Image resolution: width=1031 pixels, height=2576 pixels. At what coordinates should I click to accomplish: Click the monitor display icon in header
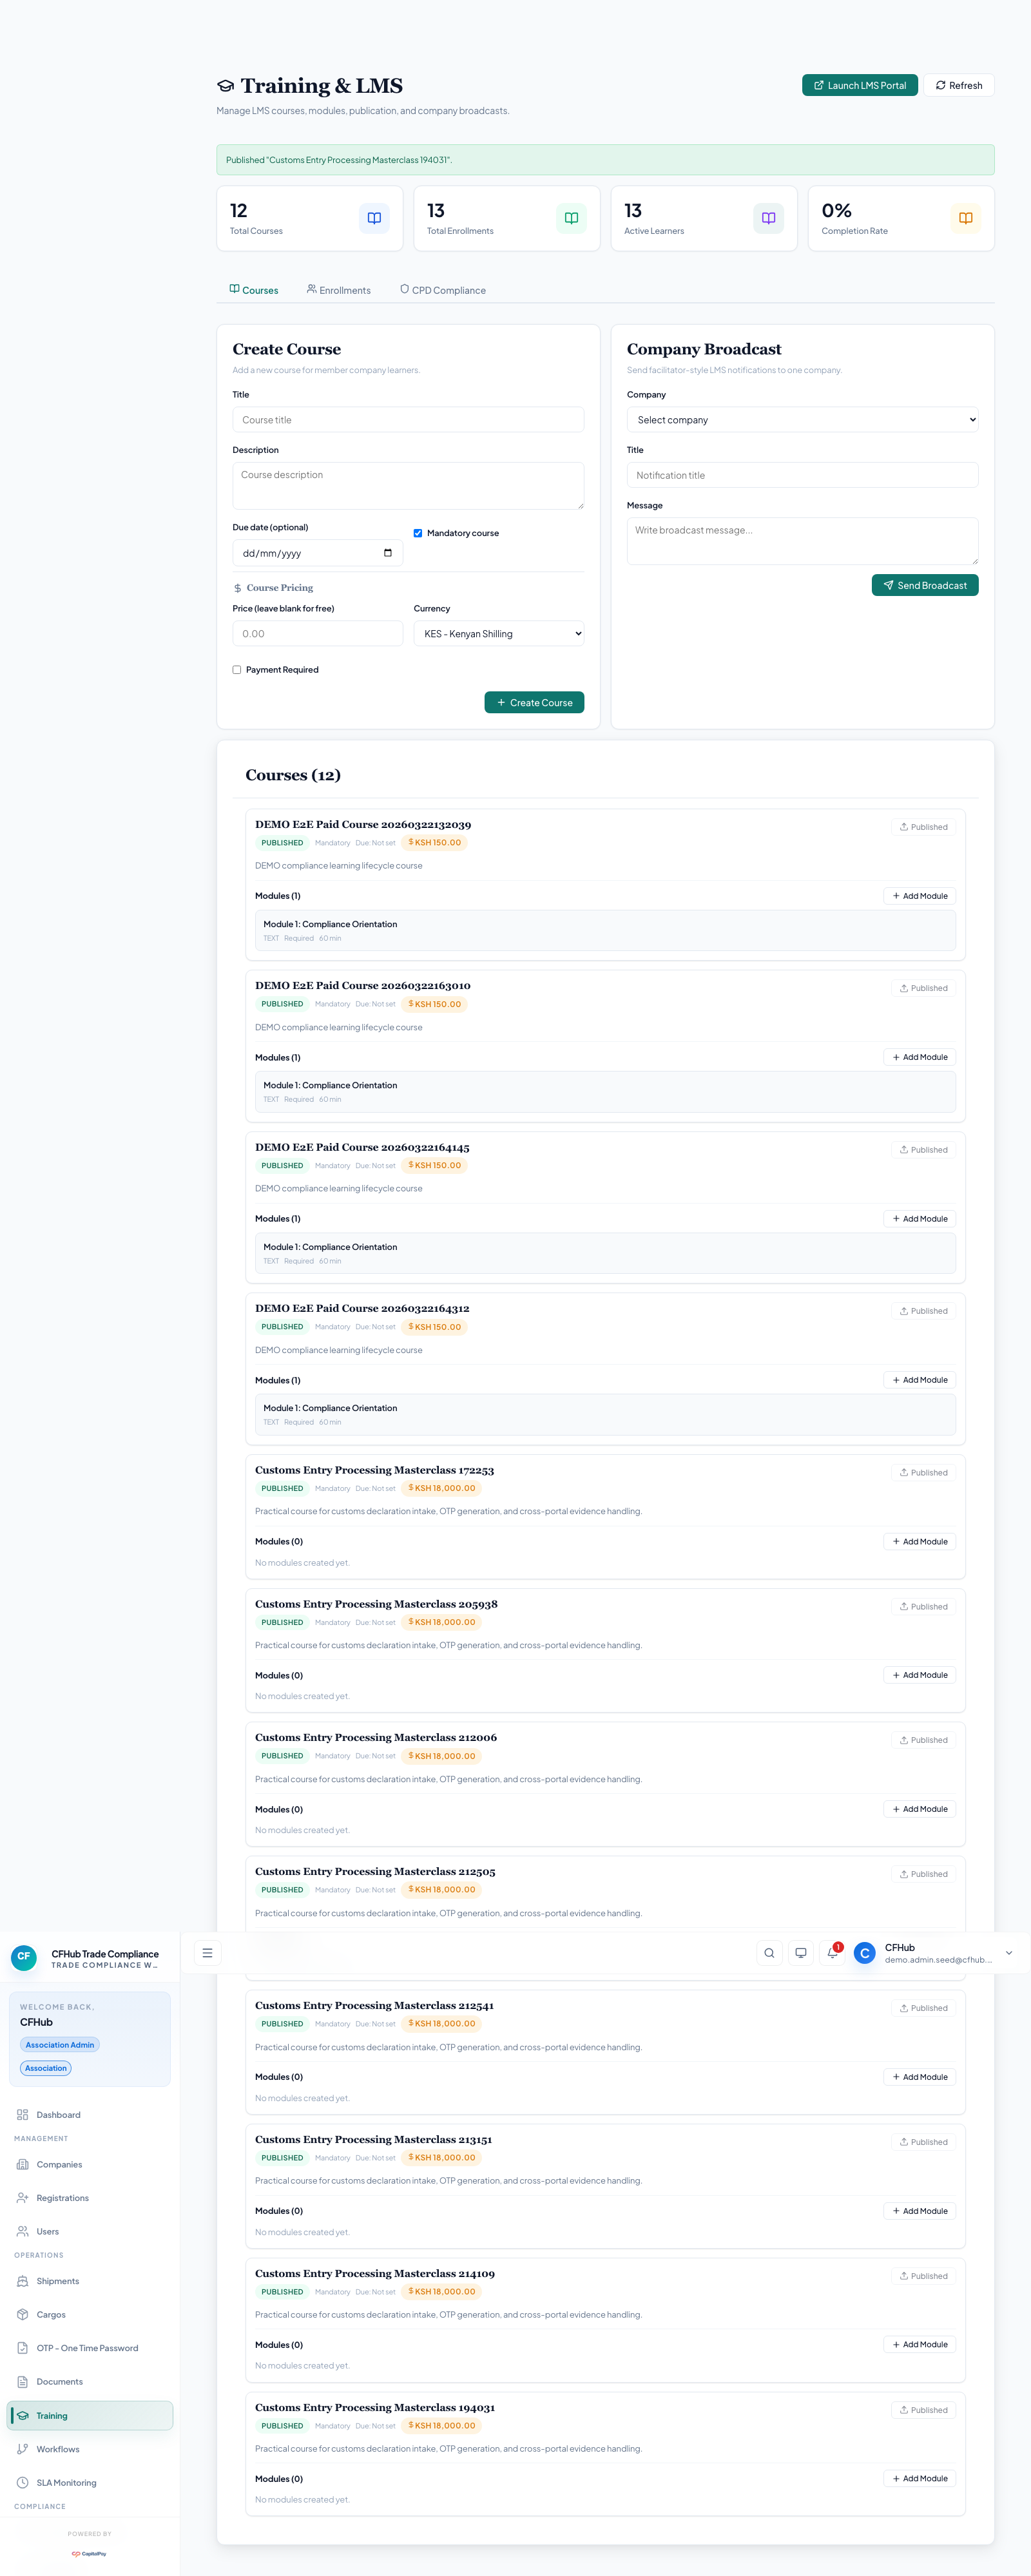tap(801, 1953)
